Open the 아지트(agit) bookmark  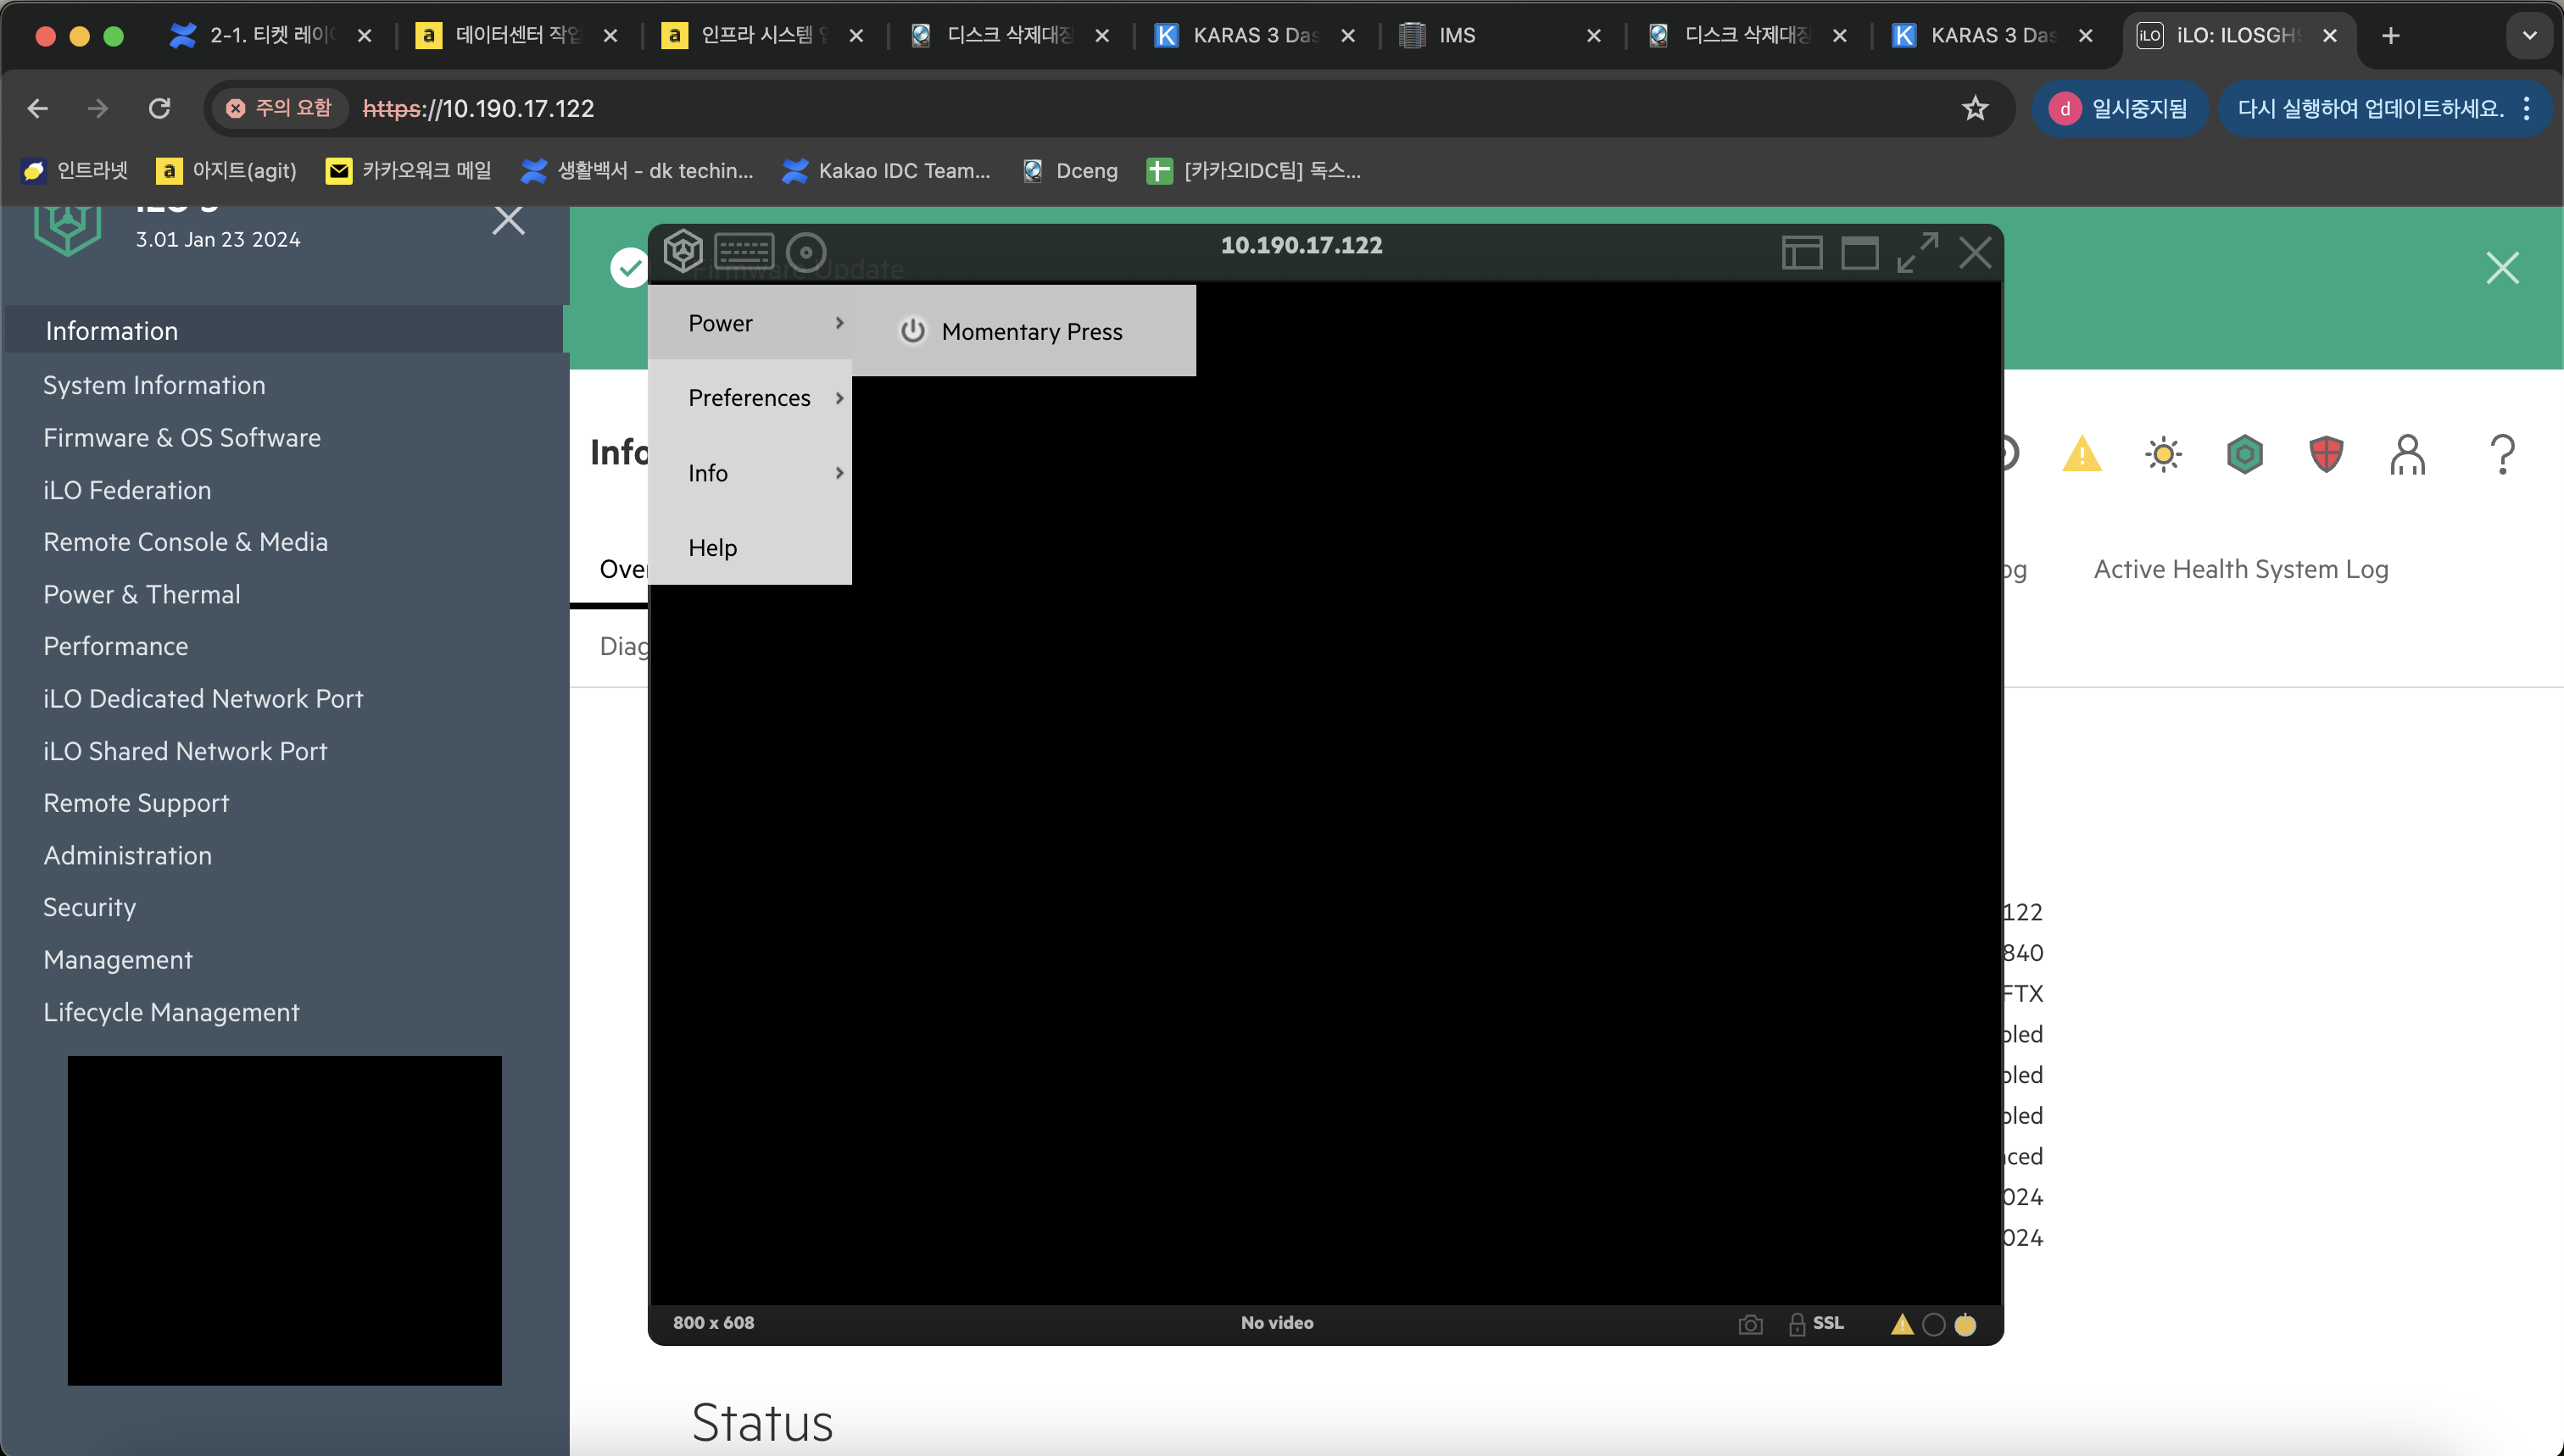[x=227, y=170]
